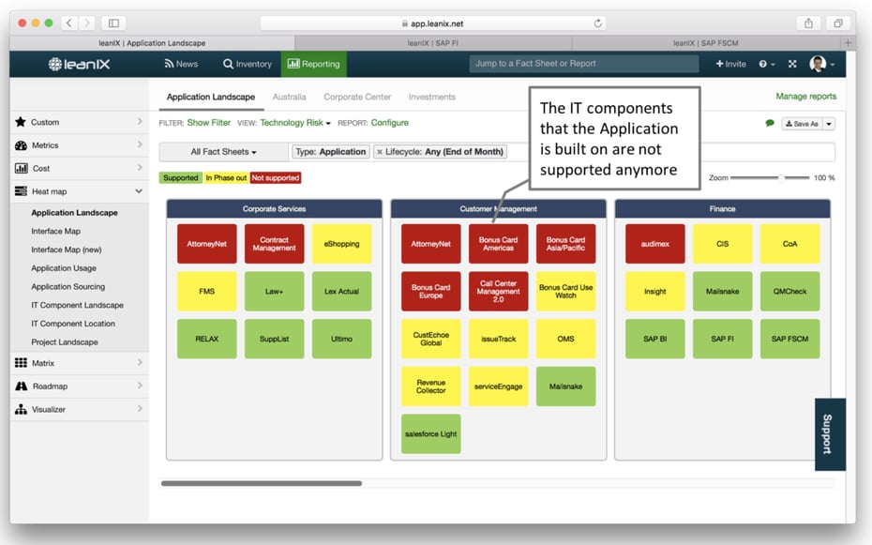This screenshot has width=872, height=545.
Task: Click the Configure report link
Action: tap(390, 123)
